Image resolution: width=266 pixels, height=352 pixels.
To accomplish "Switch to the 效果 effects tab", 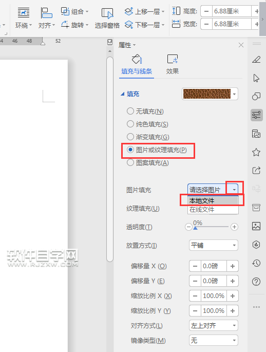I will 172,65.
